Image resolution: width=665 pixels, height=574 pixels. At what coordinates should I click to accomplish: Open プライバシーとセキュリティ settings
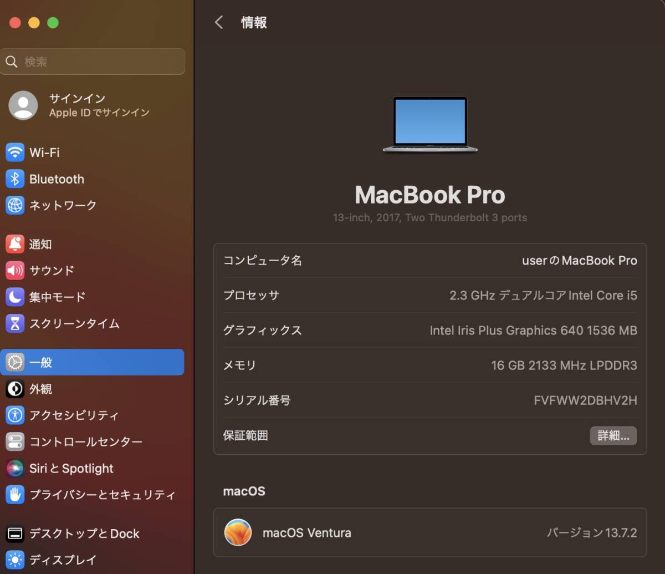pos(92,494)
